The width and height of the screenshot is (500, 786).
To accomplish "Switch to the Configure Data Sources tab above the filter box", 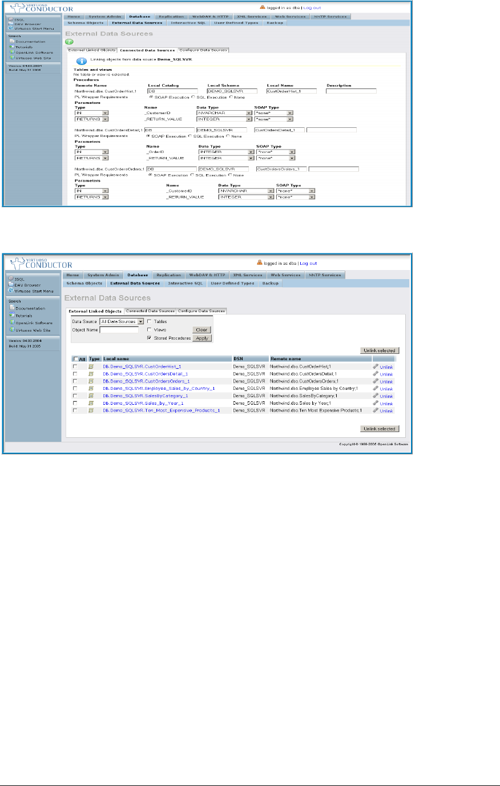I will (x=201, y=311).
